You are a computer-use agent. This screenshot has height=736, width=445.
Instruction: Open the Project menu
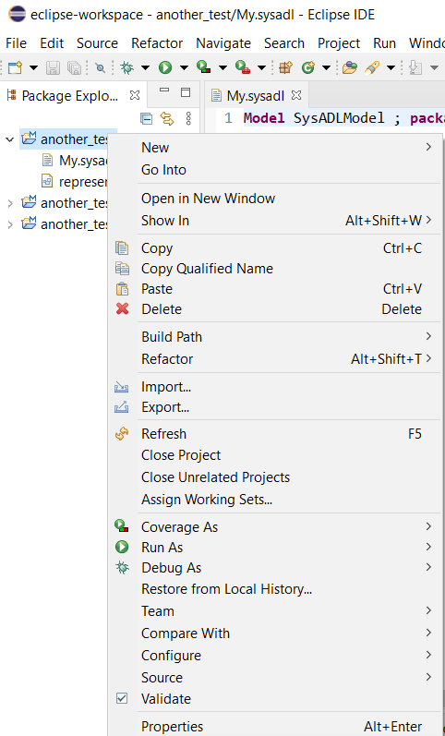[339, 43]
